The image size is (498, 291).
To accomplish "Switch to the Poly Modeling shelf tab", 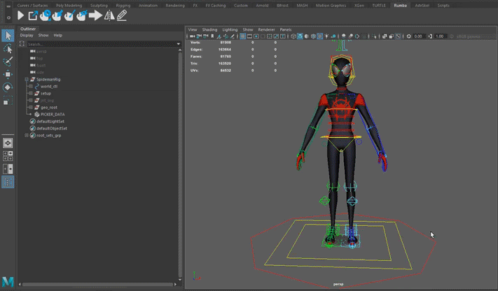I will pos(69,6).
